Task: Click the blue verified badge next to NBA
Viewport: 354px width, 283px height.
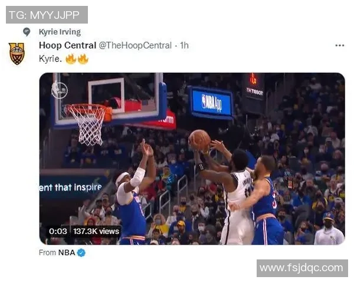Action: [x=81, y=252]
